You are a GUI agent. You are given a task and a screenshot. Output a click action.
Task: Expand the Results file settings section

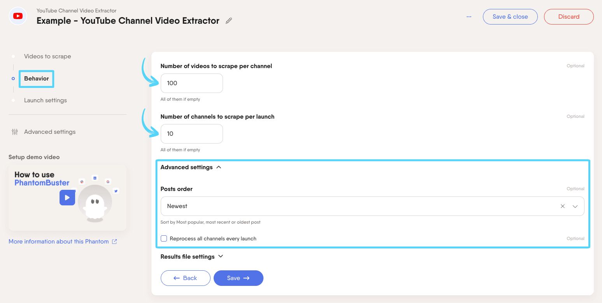[192, 257]
